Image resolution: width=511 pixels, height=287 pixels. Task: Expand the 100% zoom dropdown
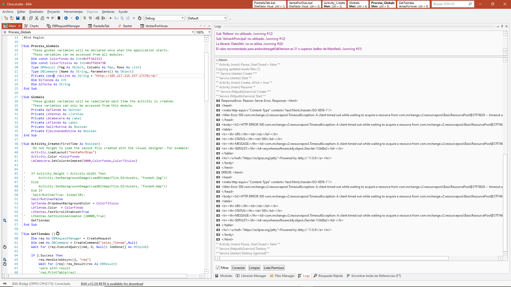tap(209, 32)
